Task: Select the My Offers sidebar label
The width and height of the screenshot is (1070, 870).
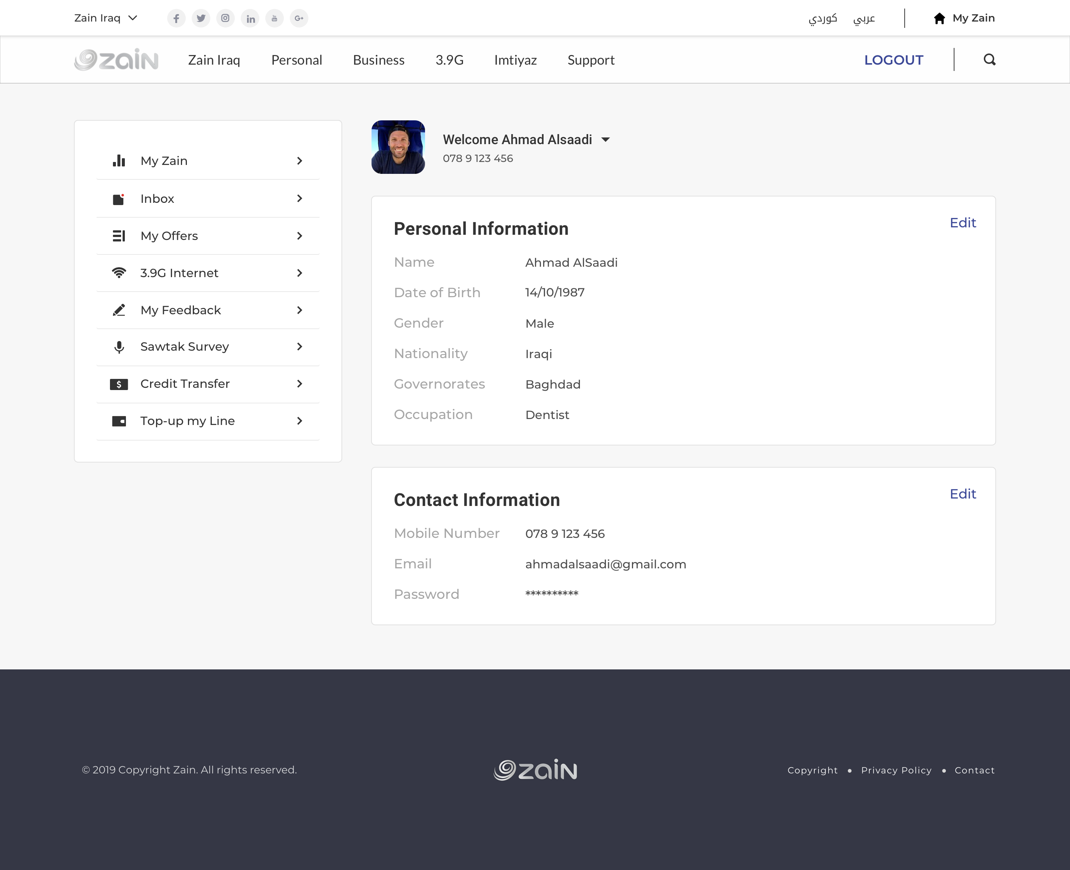Action: [169, 236]
